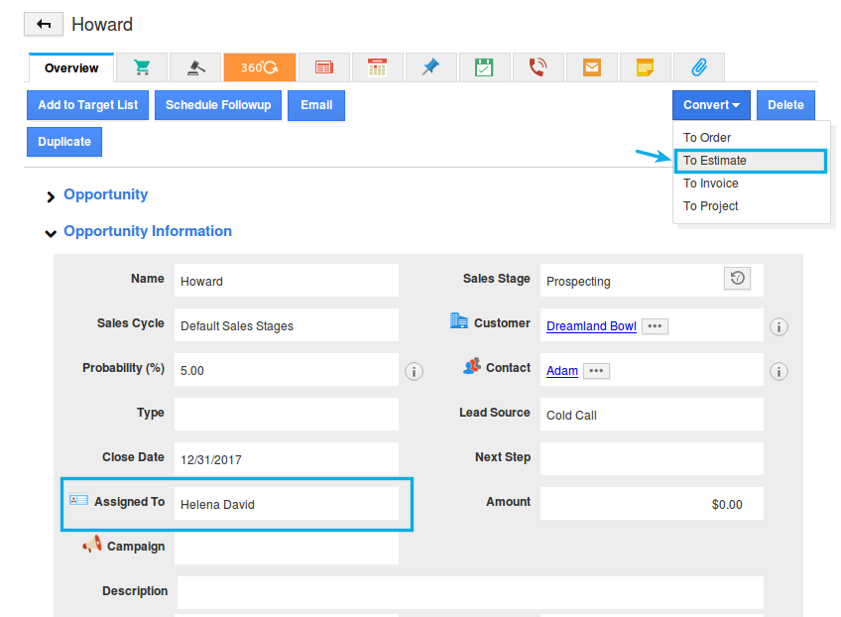Switch to the Overview tab
Viewport: 841px width, 617px height.
click(71, 68)
